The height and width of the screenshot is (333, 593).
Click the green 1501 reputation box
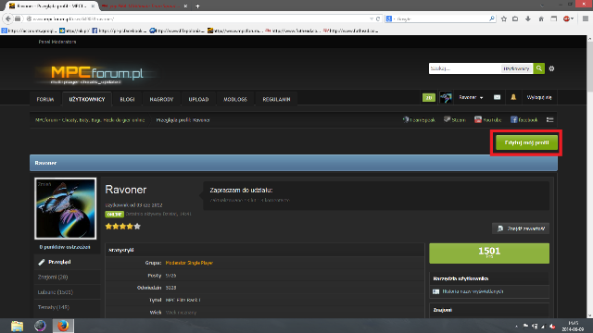tap(489, 253)
